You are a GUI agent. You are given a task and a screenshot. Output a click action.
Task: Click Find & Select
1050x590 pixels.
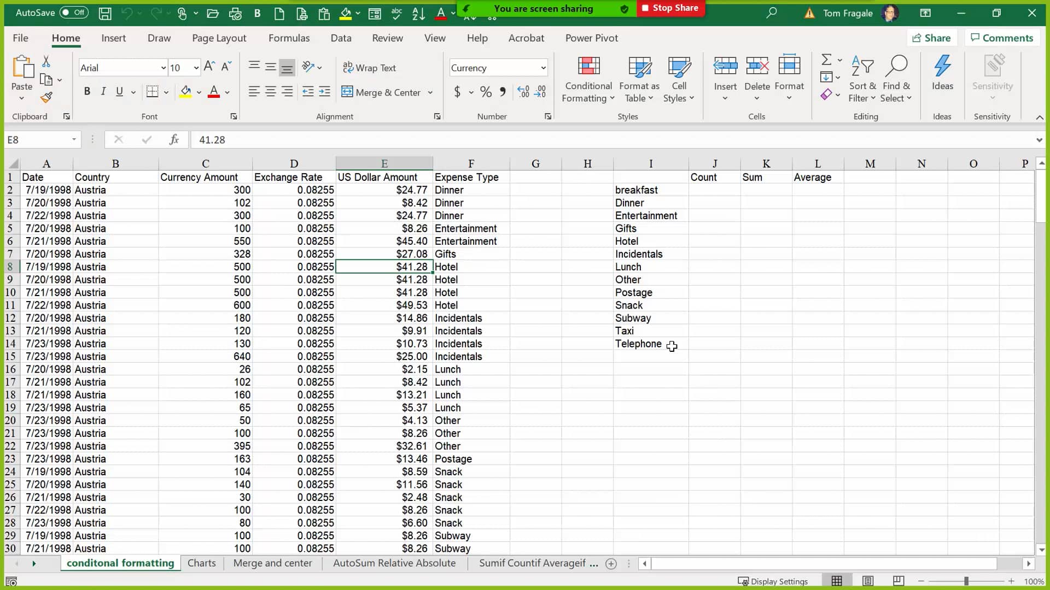[896, 78]
